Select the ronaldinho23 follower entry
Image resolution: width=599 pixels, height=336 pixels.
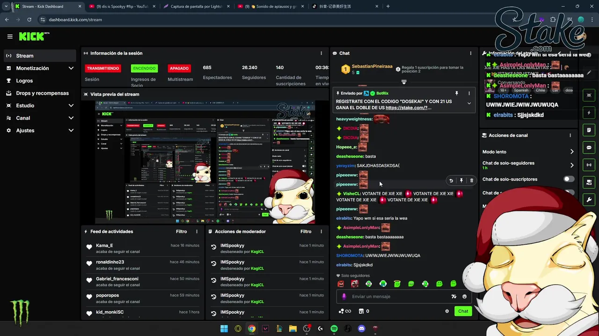[143, 265]
